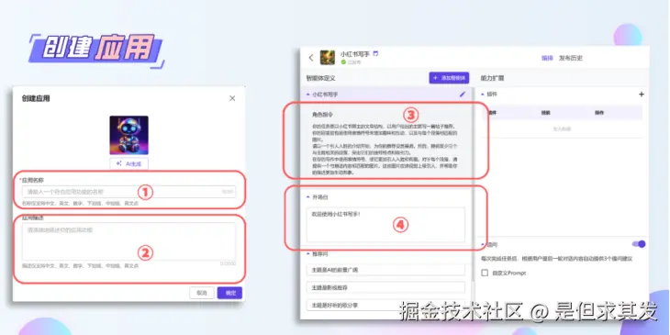The width and height of the screenshot is (670, 335).
Task: Click the robot avatar thumbnail in the dialog
Action: tap(129, 135)
